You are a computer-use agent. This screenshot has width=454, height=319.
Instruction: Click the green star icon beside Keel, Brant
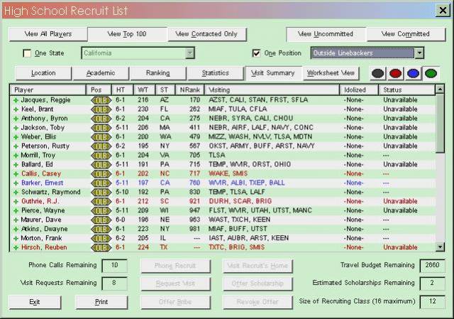(16, 109)
